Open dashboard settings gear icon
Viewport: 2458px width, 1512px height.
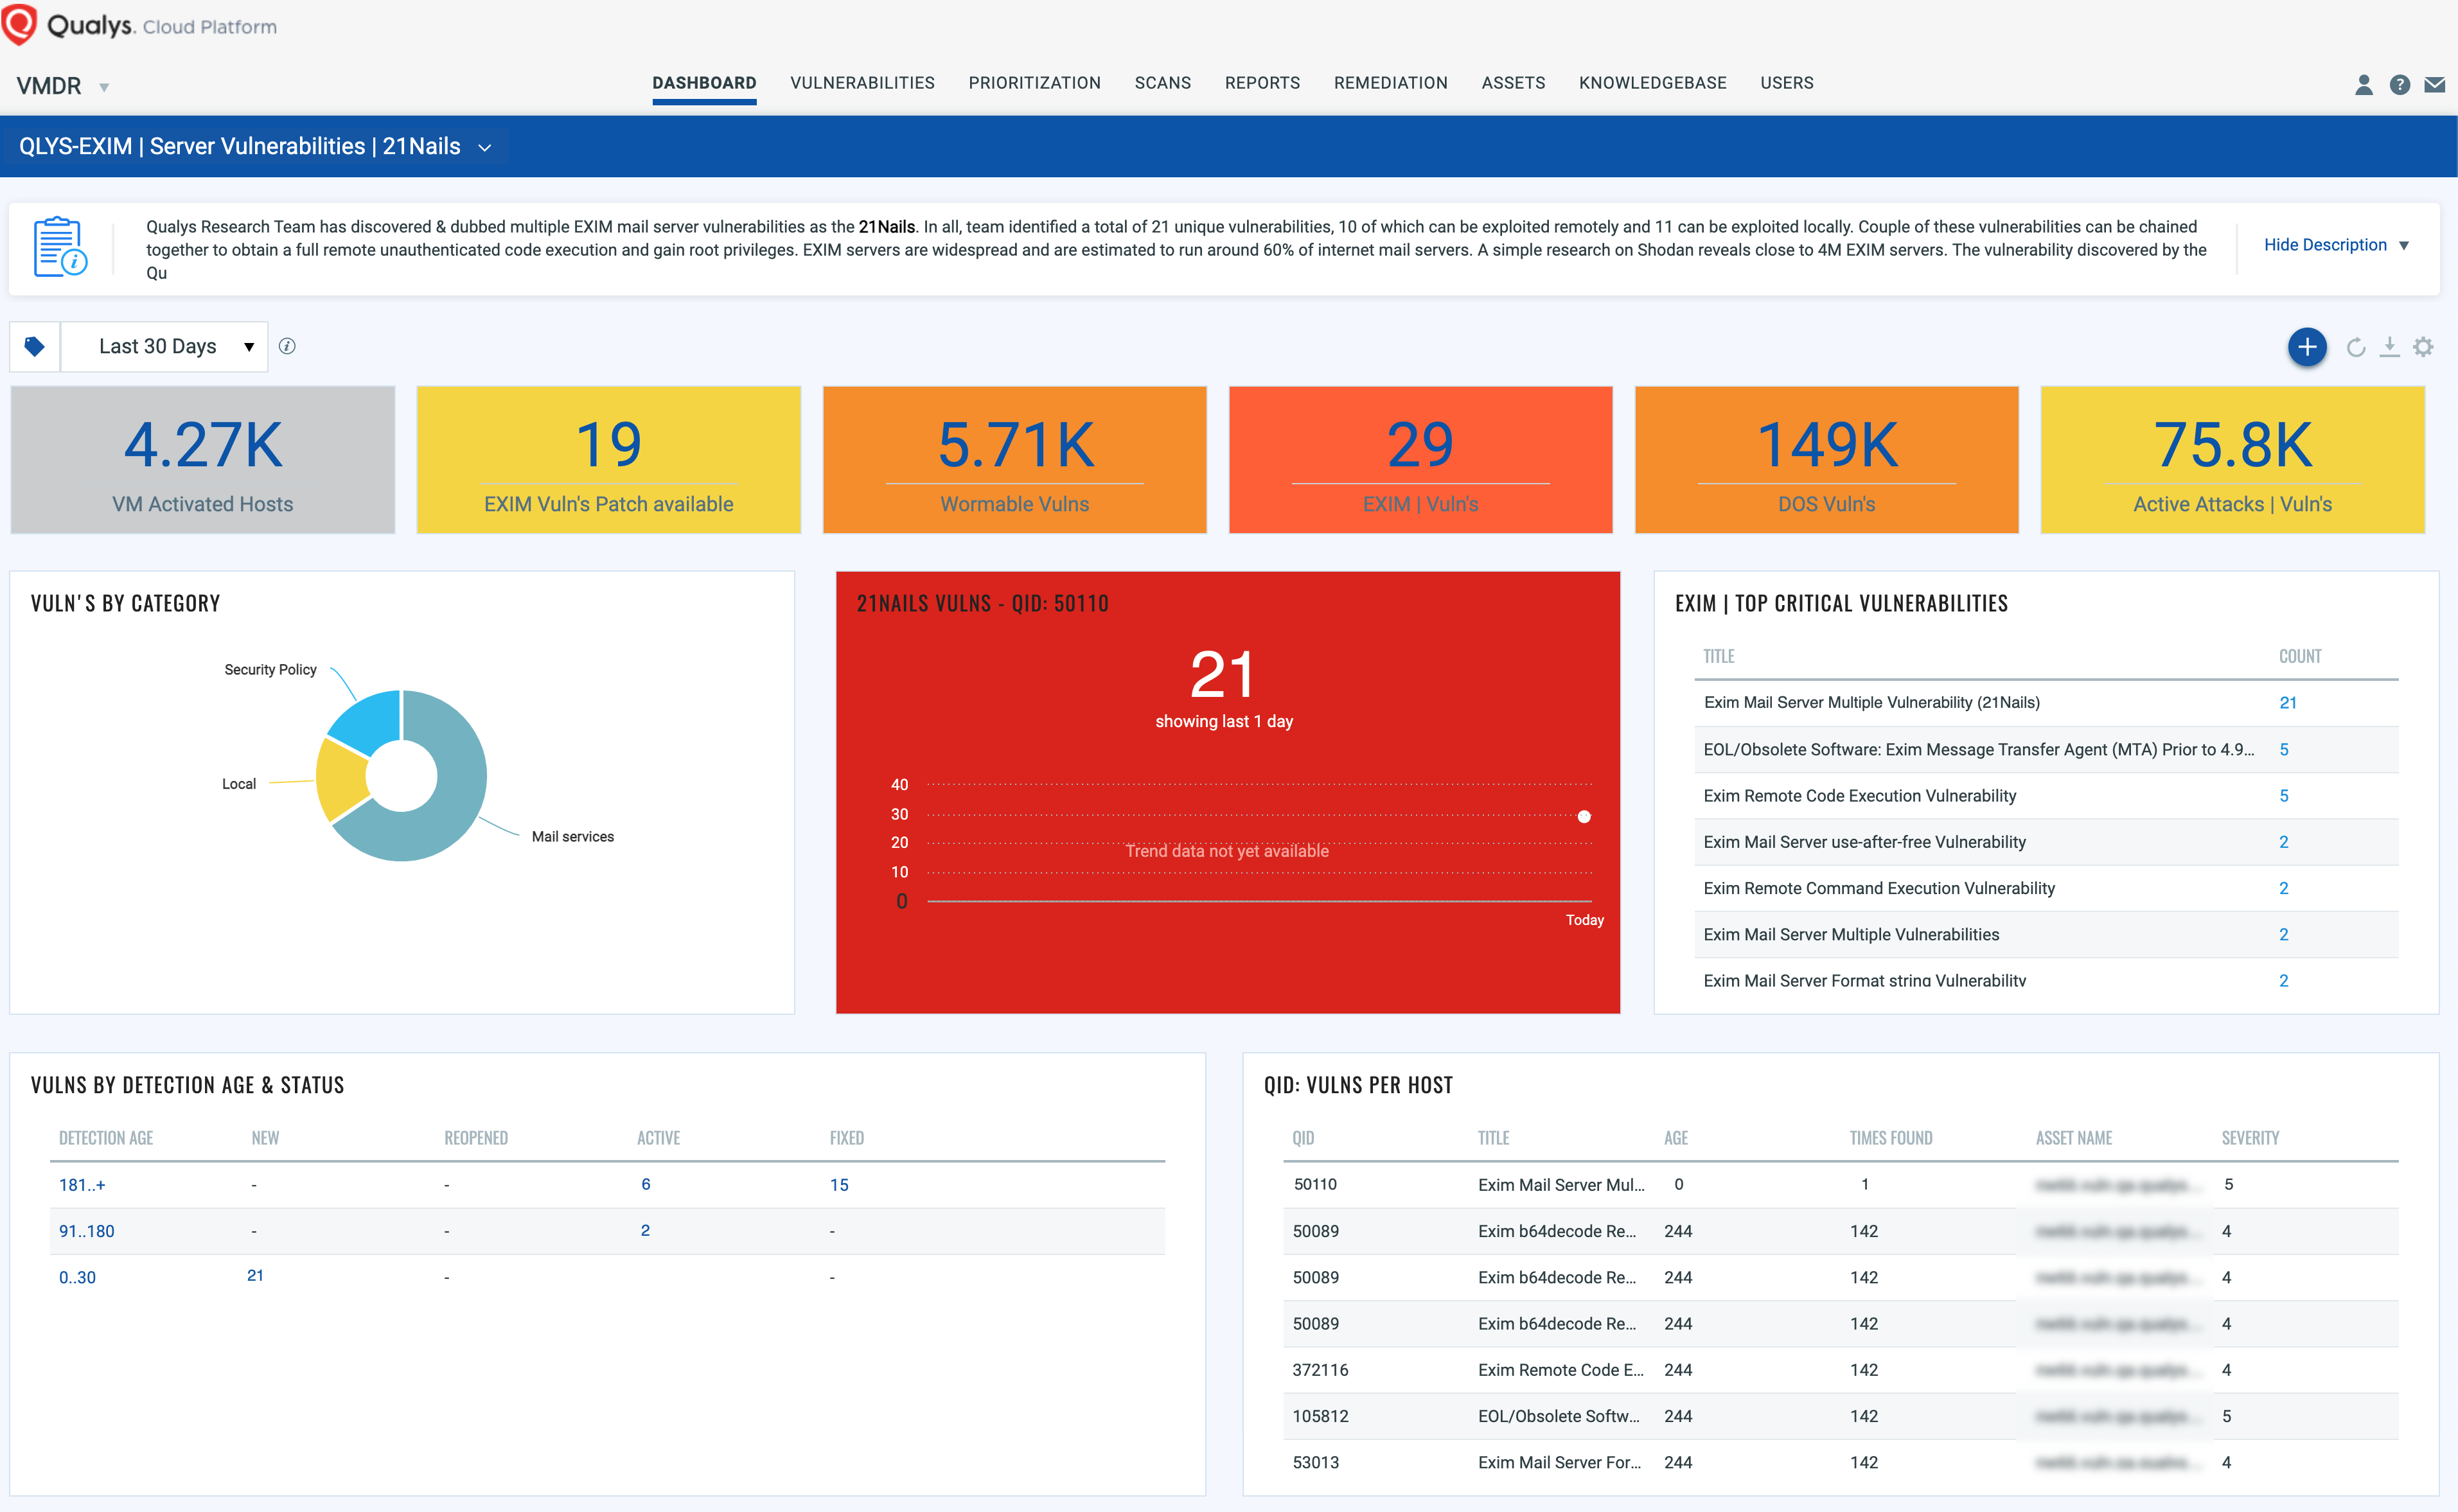[2423, 347]
